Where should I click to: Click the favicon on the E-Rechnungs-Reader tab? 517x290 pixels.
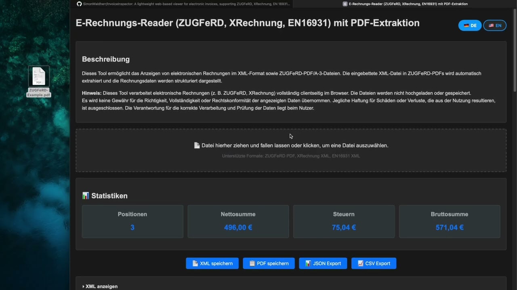[345, 4]
